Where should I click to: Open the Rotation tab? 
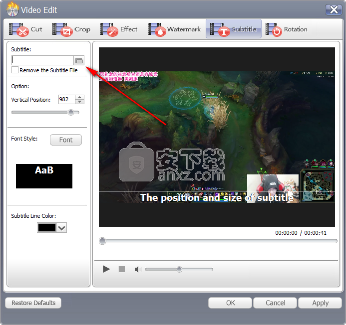point(286,29)
